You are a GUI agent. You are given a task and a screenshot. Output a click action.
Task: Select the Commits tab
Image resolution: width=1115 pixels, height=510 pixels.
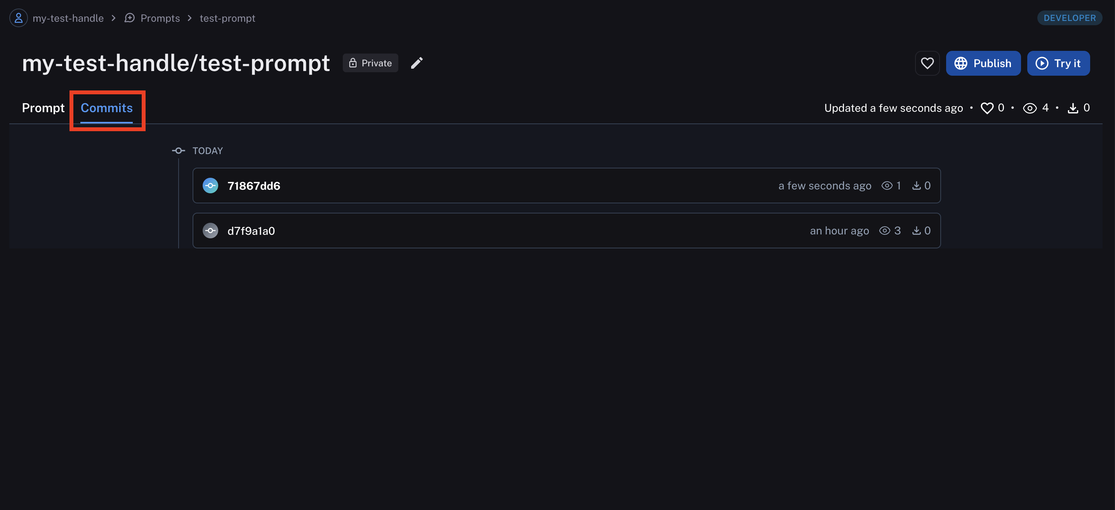click(106, 108)
